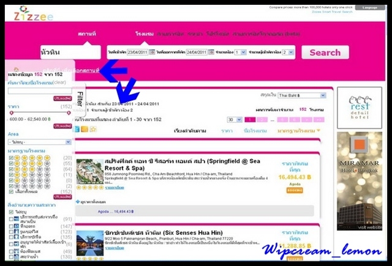Click blue expand icon beside all prices

pos(78,201)
